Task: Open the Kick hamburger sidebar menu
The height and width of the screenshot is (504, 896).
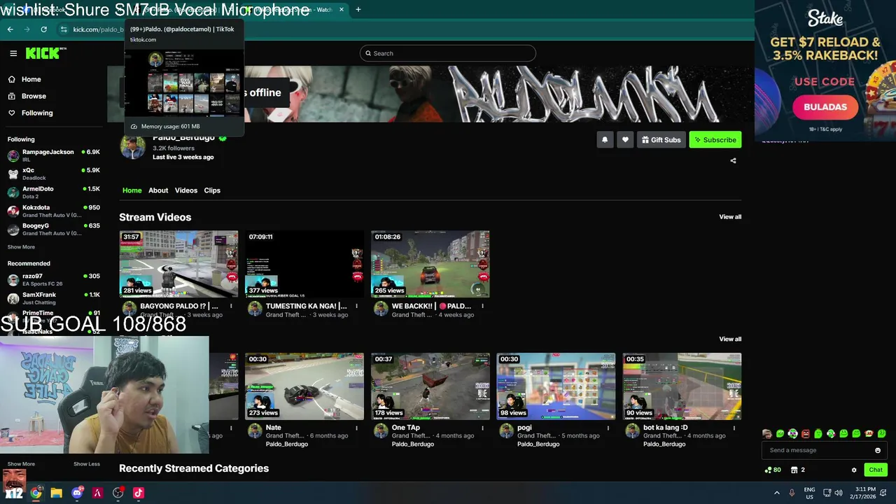Action: point(13,53)
